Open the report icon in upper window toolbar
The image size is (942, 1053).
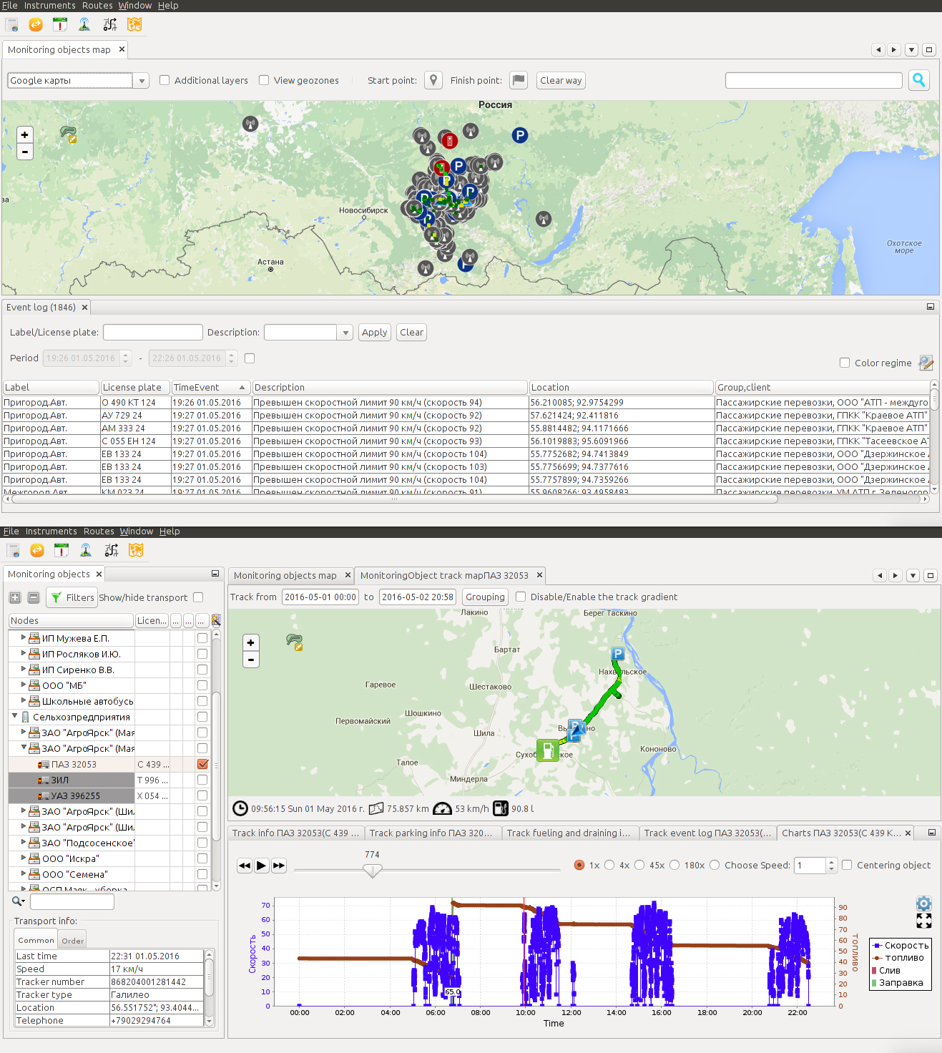(12, 25)
